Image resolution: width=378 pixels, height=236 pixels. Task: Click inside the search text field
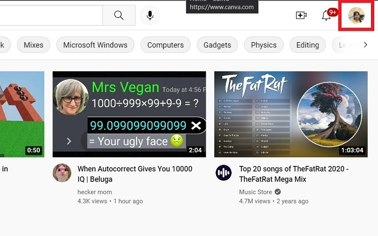51,15
